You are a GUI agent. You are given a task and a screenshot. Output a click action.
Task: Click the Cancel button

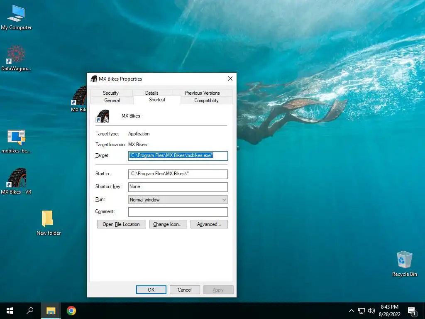(x=185, y=290)
